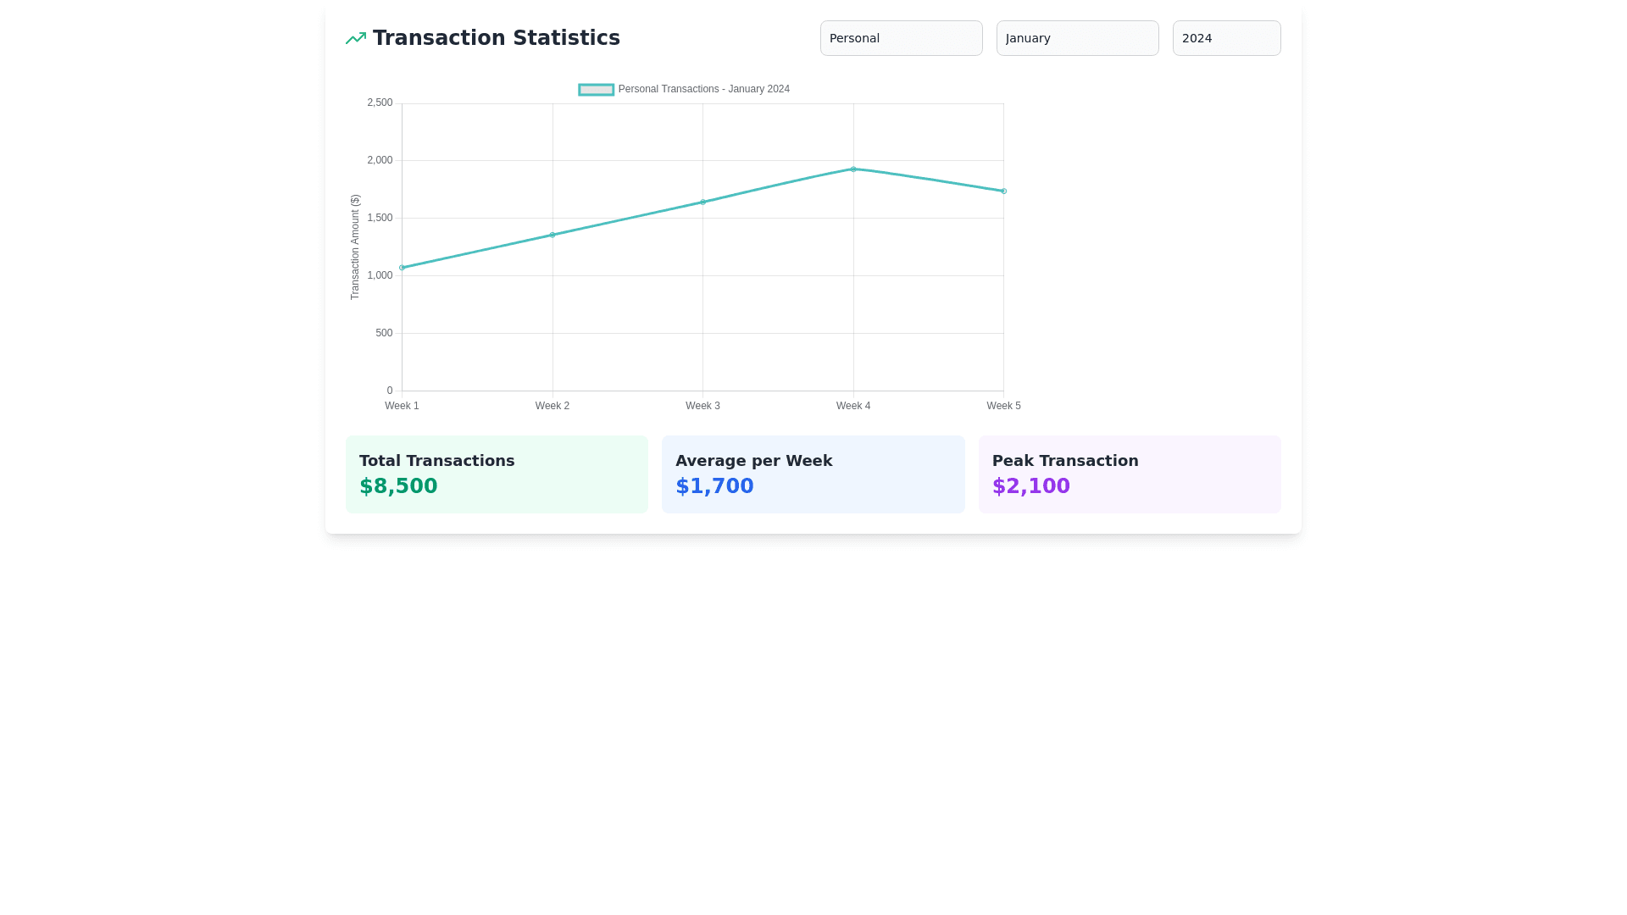Open the Personal account type dropdown
This screenshot has height=915, width=1627.
point(901,38)
